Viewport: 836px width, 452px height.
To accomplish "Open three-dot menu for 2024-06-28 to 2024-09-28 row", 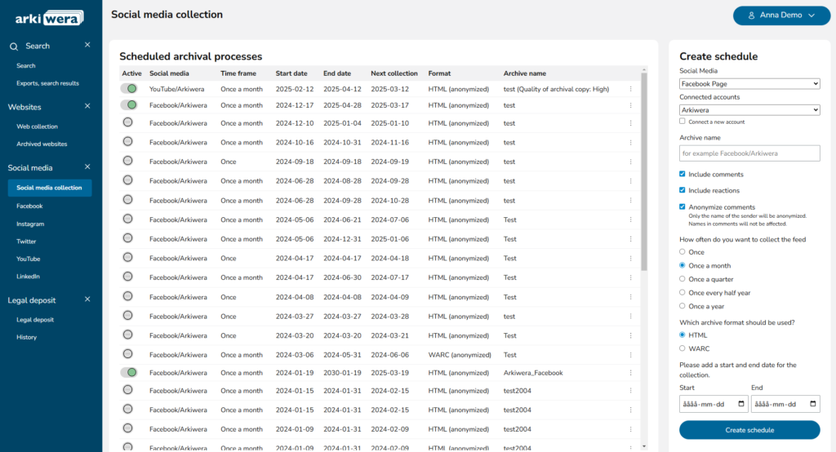I will click(x=631, y=201).
